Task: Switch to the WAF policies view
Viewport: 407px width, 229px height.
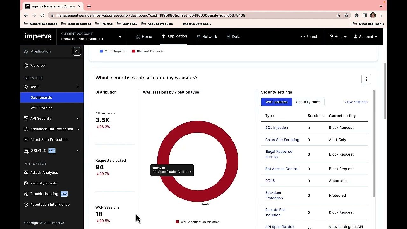Action: (x=276, y=102)
